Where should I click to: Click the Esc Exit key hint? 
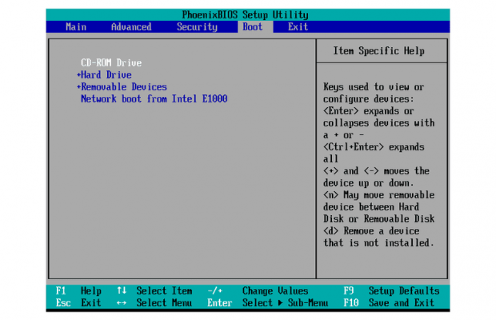[x=78, y=302]
